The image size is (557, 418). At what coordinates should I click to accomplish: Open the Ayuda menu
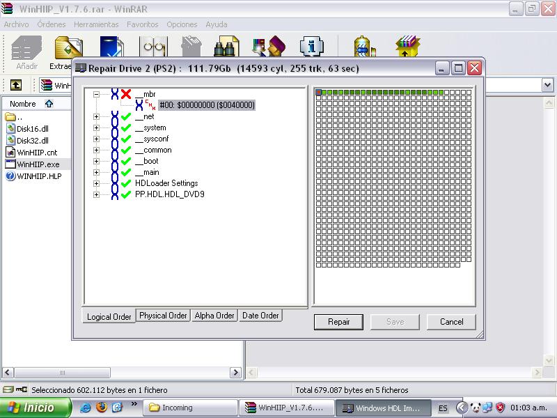click(217, 24)
